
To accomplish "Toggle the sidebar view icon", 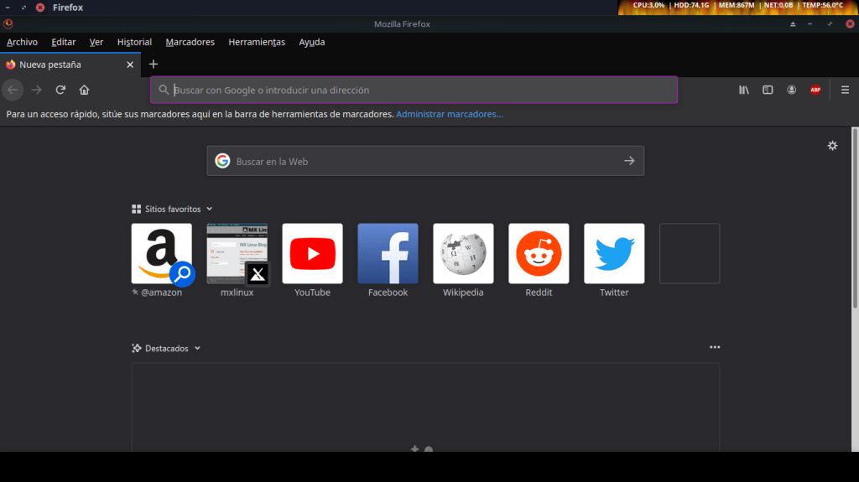I will (x=767, y=90).
